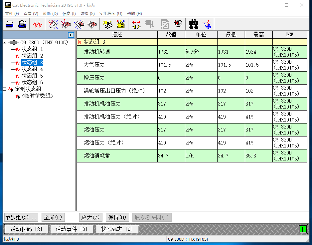Select the 大气压力 row description

[x=117, y=65]
